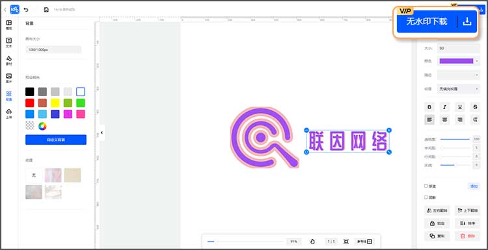Image resolution: width=488 pixels, height=250 pixels.
Task: Pick the yellow background swatch
Action: pos(55,103)
